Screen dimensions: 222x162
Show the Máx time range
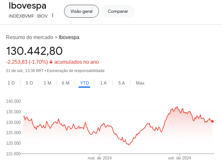(x=140, y=83)
